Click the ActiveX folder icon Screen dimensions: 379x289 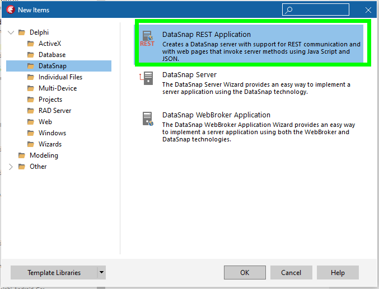point(31,44)
